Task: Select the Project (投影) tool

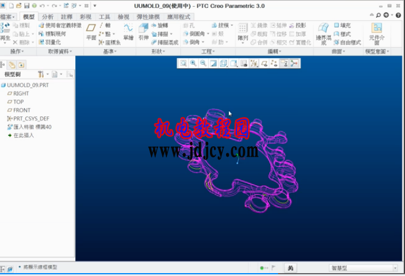Action: click(298, 25)
